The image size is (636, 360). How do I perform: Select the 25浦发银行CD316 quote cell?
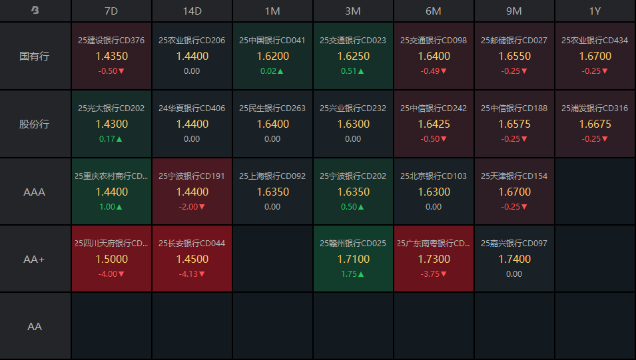595,124
